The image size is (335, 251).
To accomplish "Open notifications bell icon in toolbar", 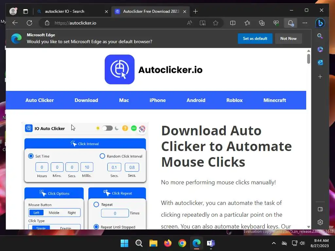I will [291, 23].
